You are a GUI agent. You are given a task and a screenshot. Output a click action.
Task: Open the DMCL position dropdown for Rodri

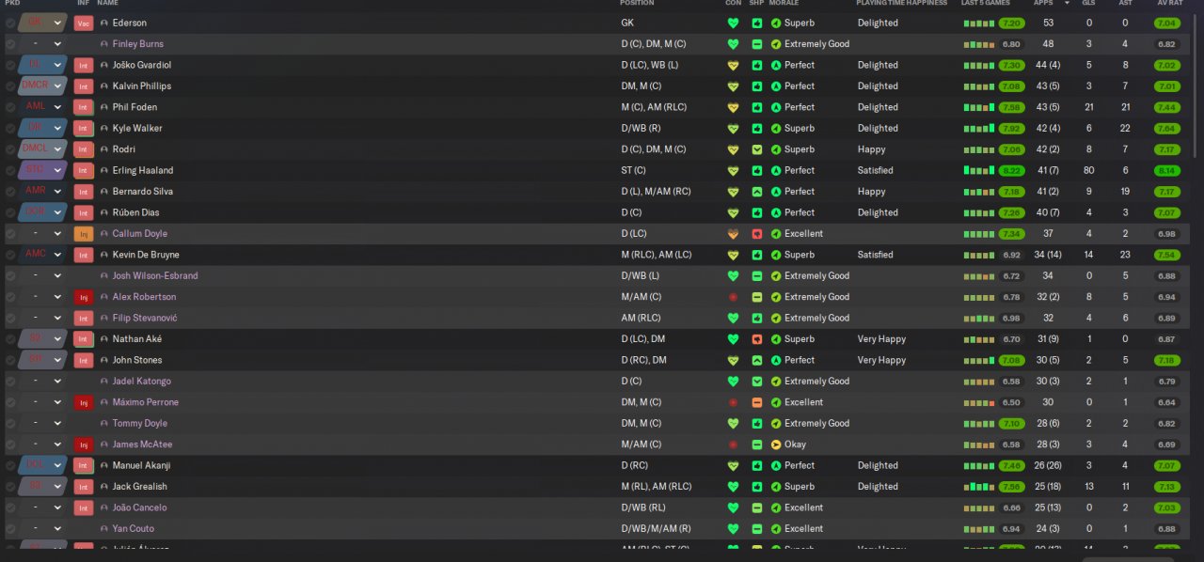(x=57, y=149)
